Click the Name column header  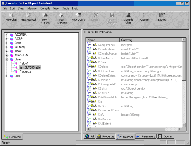pyautogui.click(x=103, y=40)
